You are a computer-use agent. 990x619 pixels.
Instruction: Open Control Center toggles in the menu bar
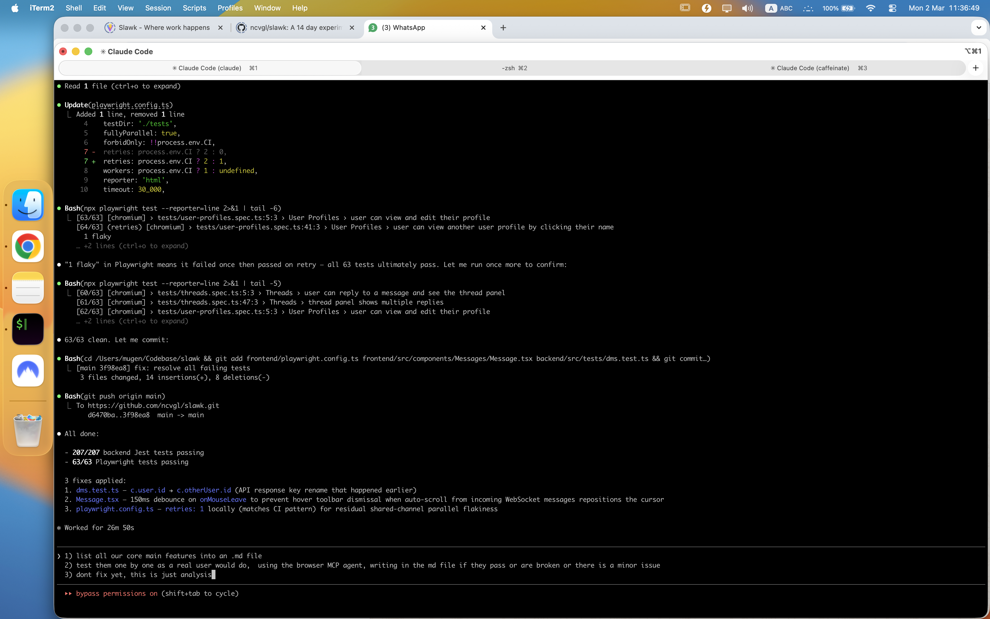pyautogui.click(x=893, y=8)
